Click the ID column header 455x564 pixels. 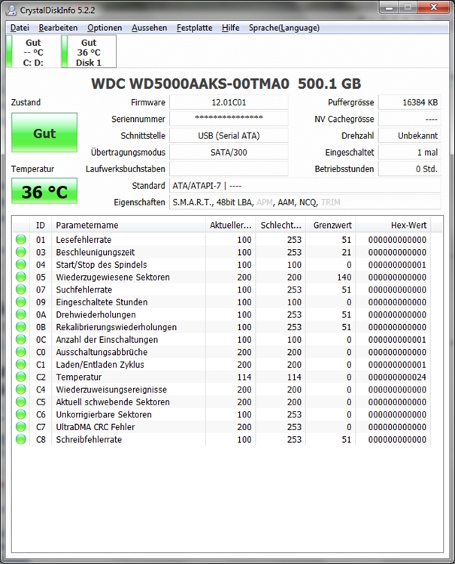[x=41, y=225]
